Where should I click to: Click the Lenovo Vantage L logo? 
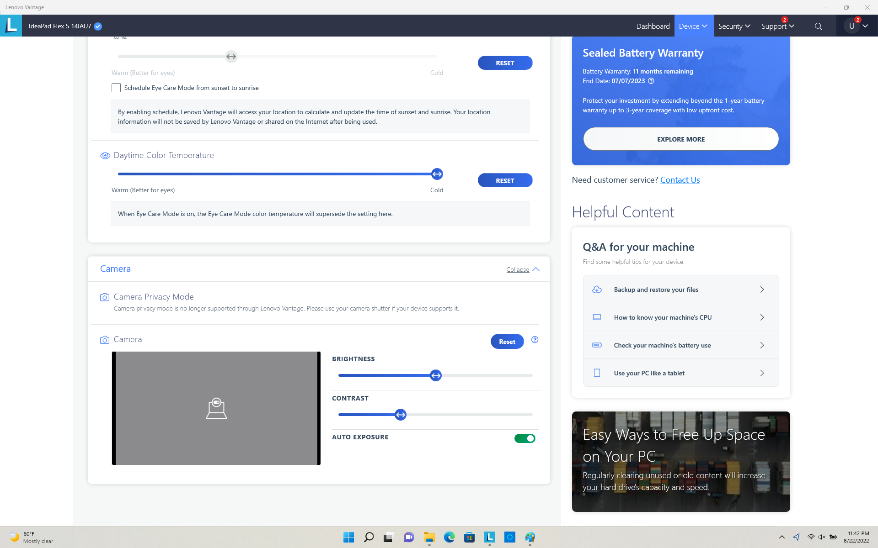tap(11, 26)
